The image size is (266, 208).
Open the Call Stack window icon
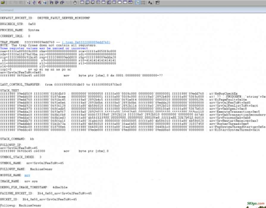(109, 3)
